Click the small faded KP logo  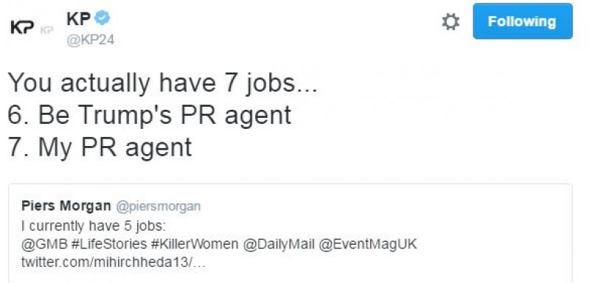(46, 30)
